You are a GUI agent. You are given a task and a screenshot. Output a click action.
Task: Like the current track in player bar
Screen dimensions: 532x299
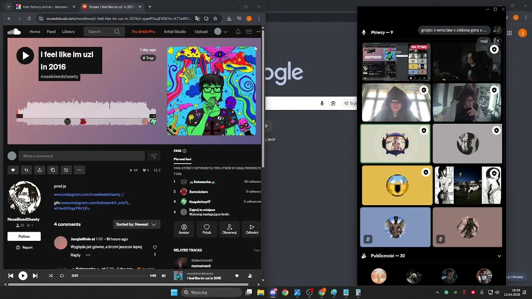click(237, 276)
